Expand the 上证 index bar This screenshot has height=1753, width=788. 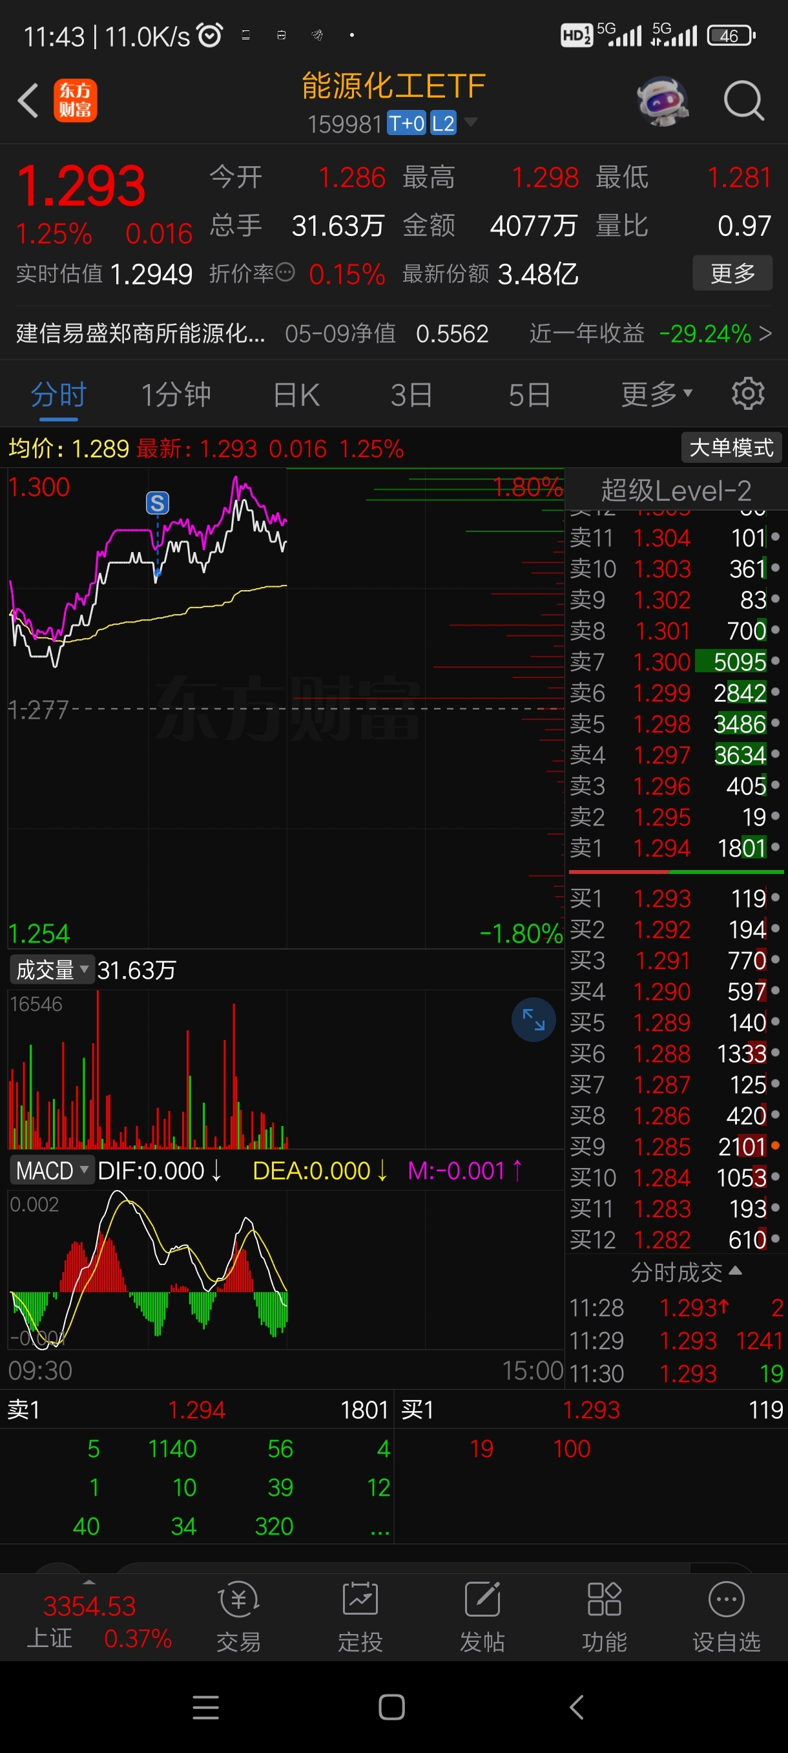[89, 1582]
